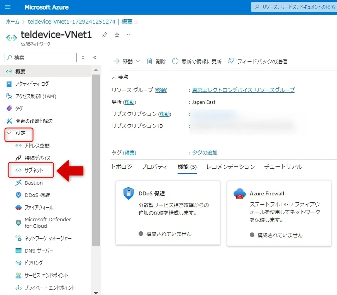Open the hamburger portal menu
This screenshot has width=337, height=295.
pos(8,7)
